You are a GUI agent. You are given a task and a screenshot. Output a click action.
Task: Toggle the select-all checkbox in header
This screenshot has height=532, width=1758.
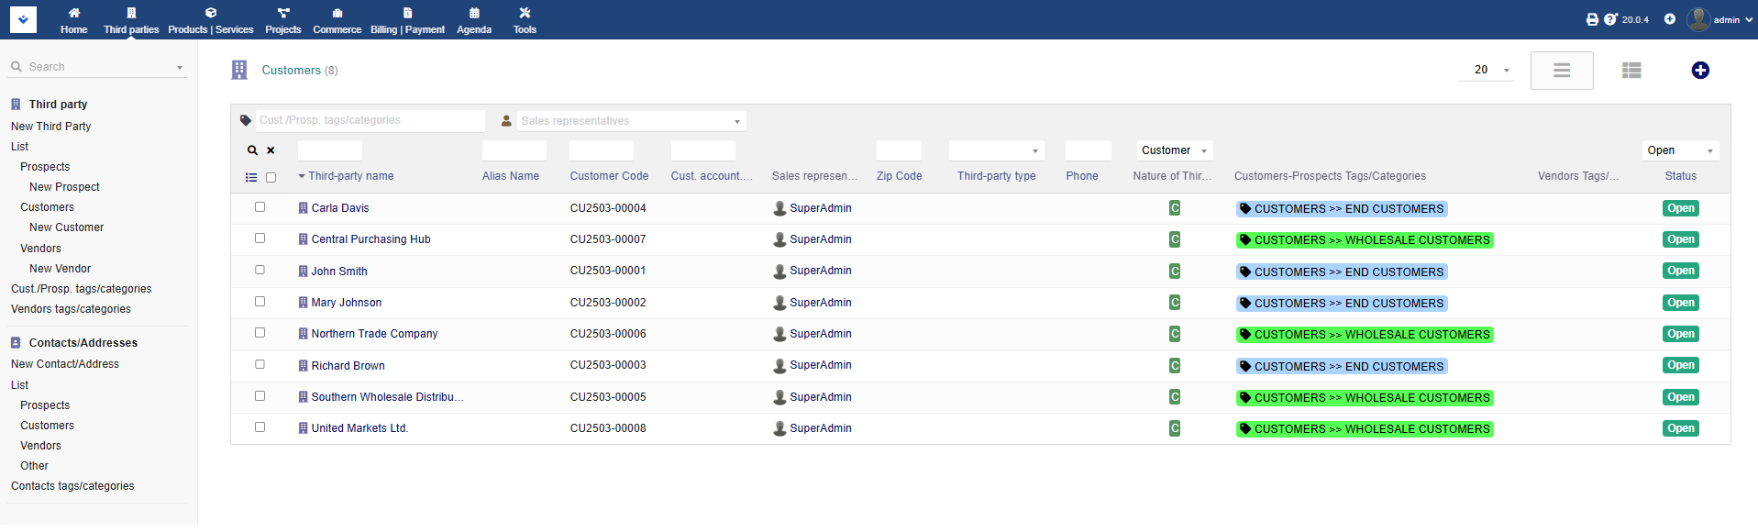(x=271, y=178)
